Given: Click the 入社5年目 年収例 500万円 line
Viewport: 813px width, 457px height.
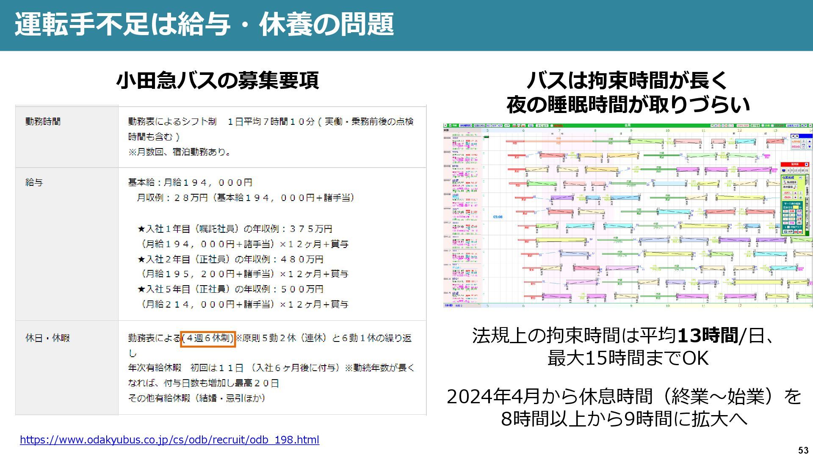Looking at the screenshot, I should pos(230,289).
